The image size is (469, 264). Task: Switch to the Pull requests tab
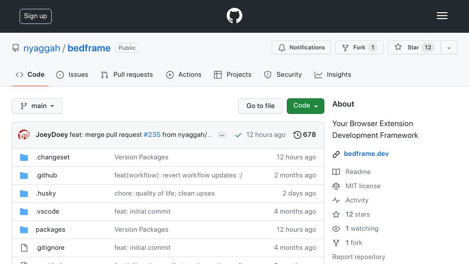[127, 74]
